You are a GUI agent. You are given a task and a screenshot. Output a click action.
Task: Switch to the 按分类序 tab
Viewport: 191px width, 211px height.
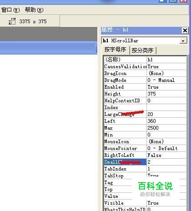point(142,50)
